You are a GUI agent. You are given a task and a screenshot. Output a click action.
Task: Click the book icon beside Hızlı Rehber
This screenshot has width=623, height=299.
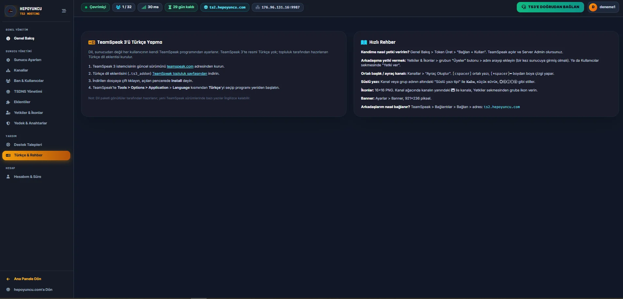click(x=364, y=42)
